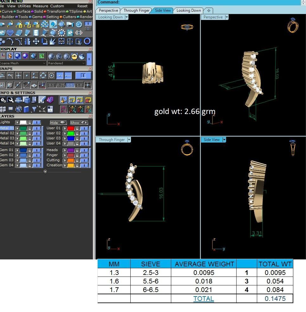Click the orange Cutting layer color swatch

(71, 160)
